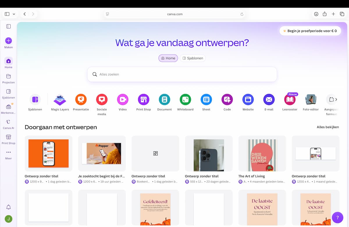Open the iPhone camera photo design
The height and width of the screenshot is (227, 349).
(209, 153)
